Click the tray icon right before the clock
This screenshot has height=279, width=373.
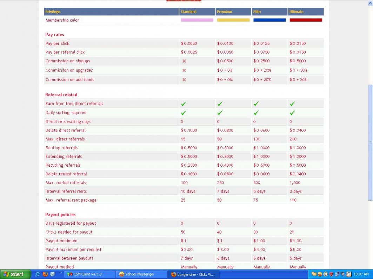tap(349, 274)
